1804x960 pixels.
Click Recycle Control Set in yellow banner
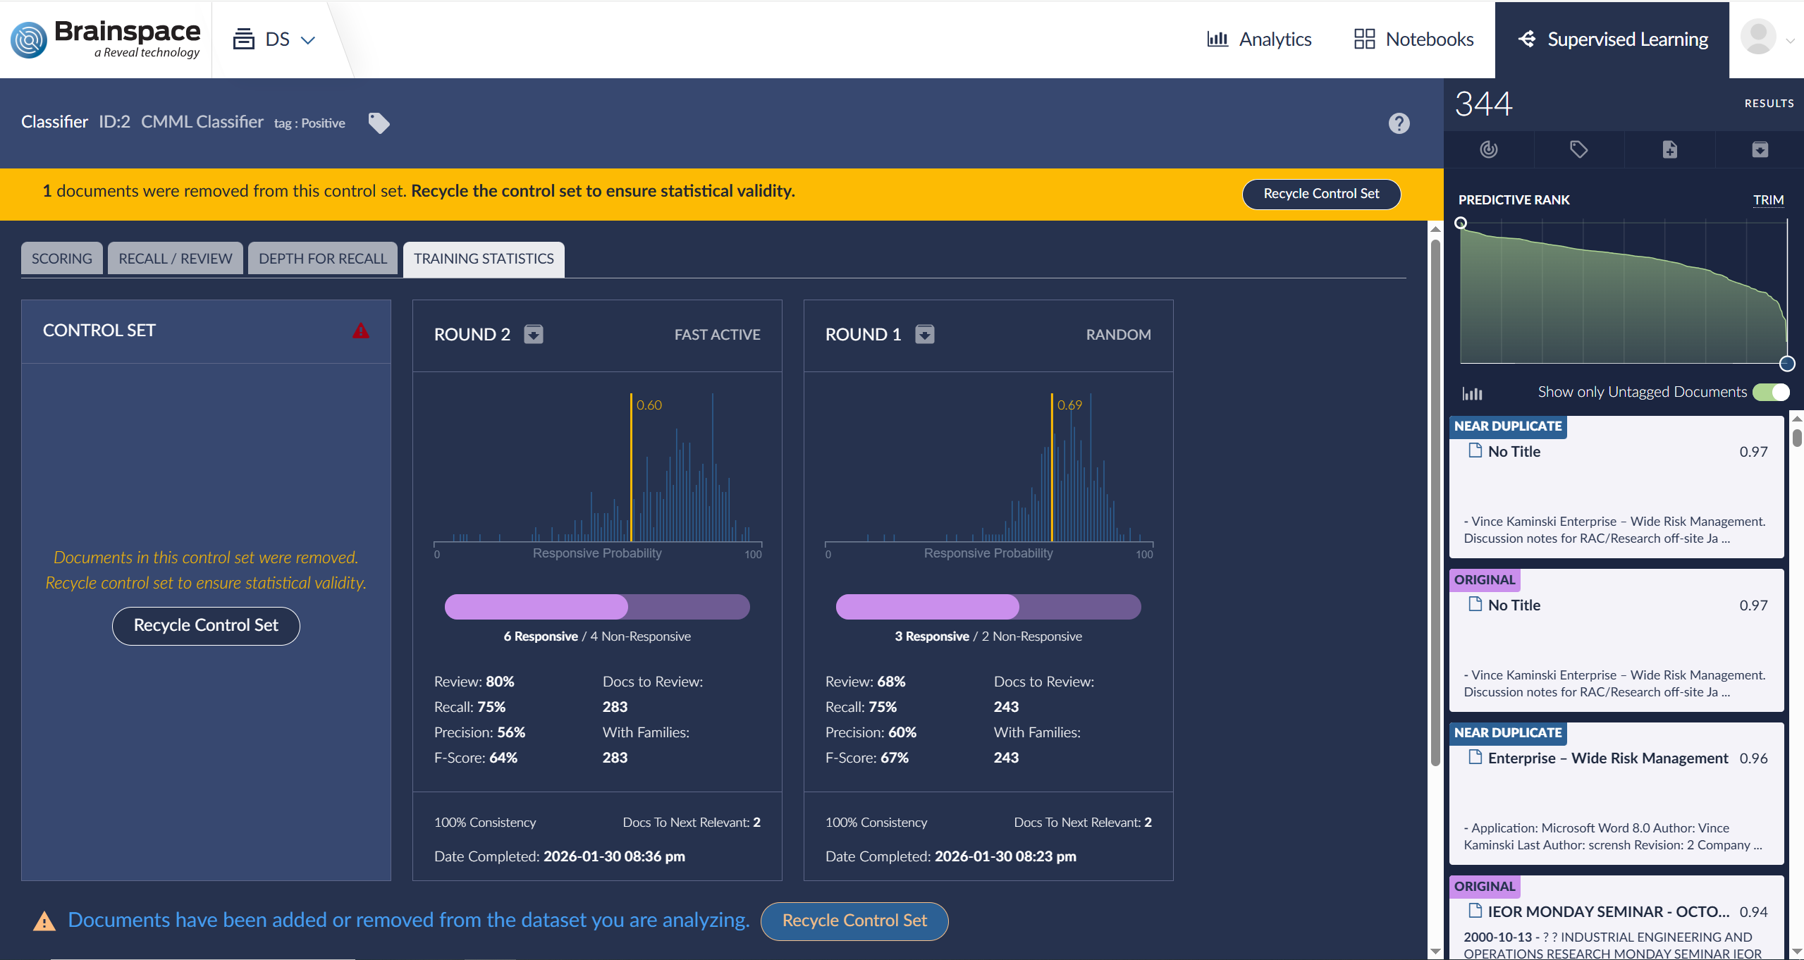tap(1320, 194)
